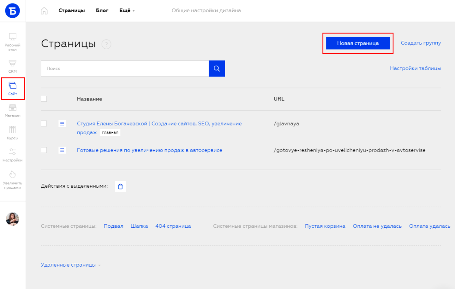Expand Удаленные страницы list
The height and width of the screenshot is (289, 455).
(x=71, y=265)
